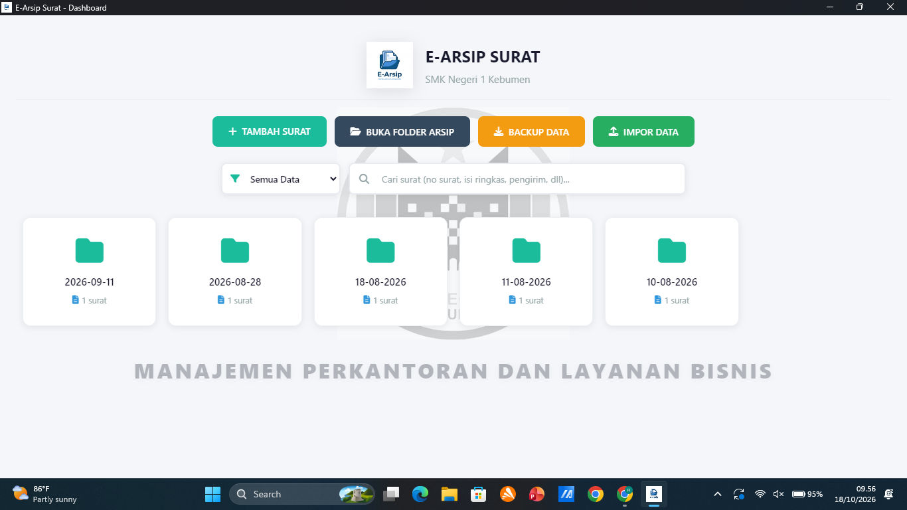Open the 18-08-2026 folder icon
Viewport: 907px width, 510px height.
380,250
